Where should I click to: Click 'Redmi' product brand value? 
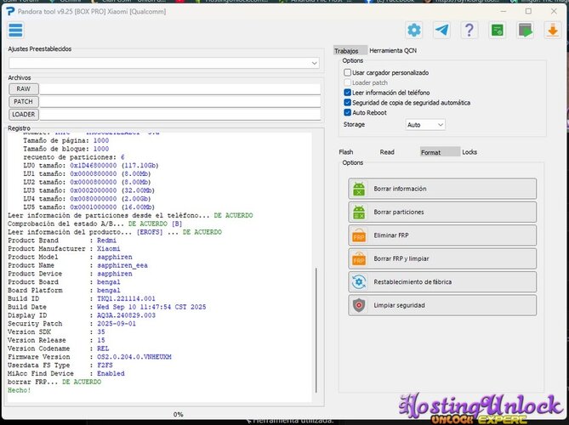pyautogui.click(x=106, y=241)
